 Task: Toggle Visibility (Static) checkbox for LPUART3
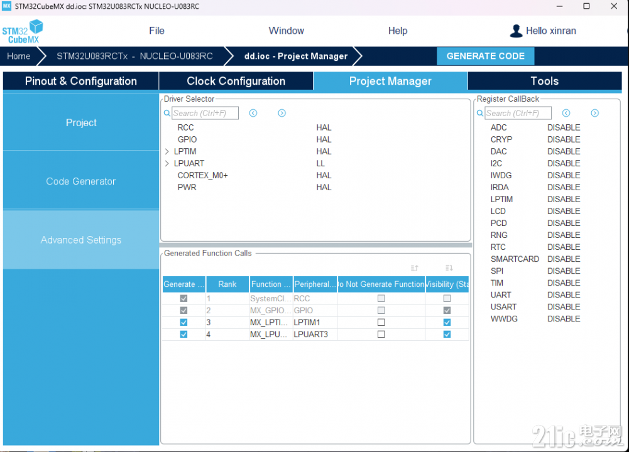tap(447, 335)
